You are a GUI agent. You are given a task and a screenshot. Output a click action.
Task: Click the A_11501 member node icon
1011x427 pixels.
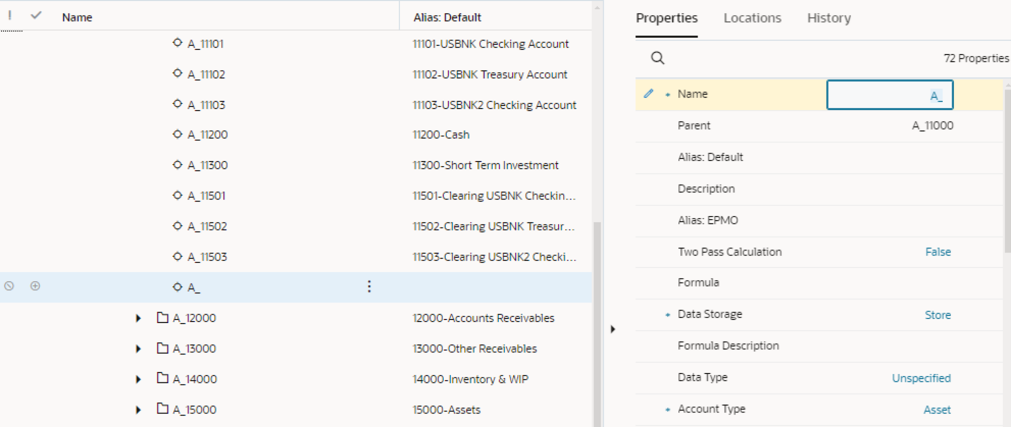click(x=177, y=195)
